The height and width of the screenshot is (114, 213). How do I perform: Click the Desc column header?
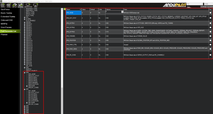tap(166, 9)
